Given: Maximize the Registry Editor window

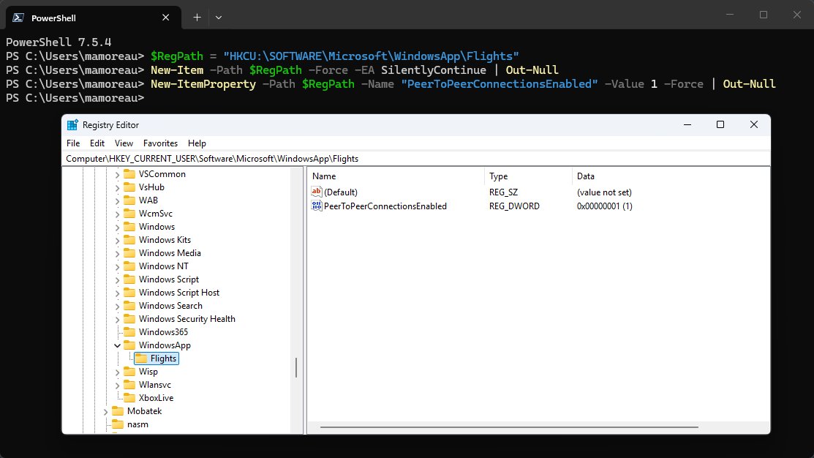Looking at the screenshot, I should (720, 124).
